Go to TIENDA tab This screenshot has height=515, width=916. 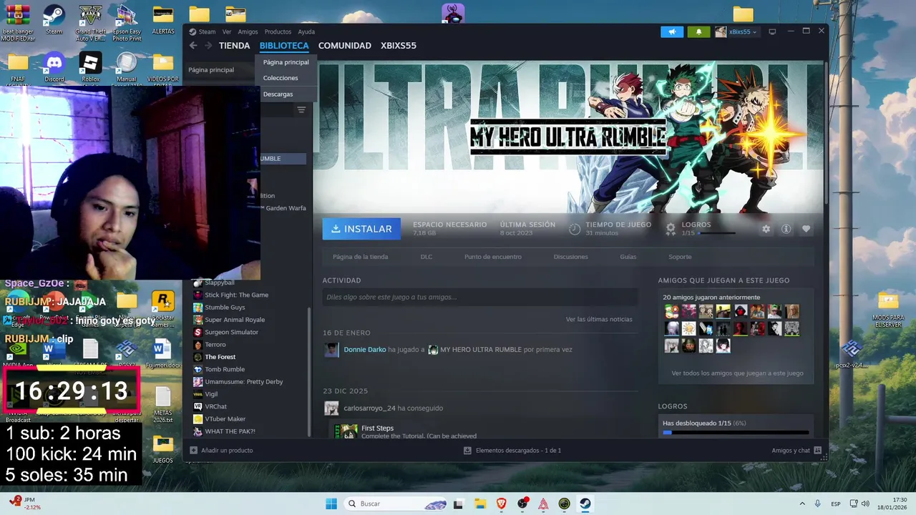(234, 46)
